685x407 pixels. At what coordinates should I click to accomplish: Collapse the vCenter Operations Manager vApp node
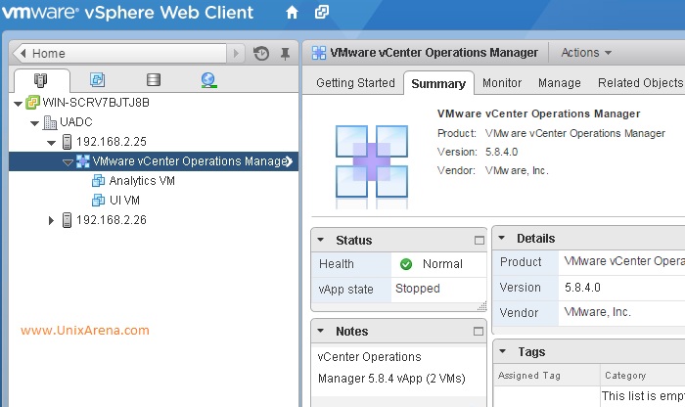point(68,162)
